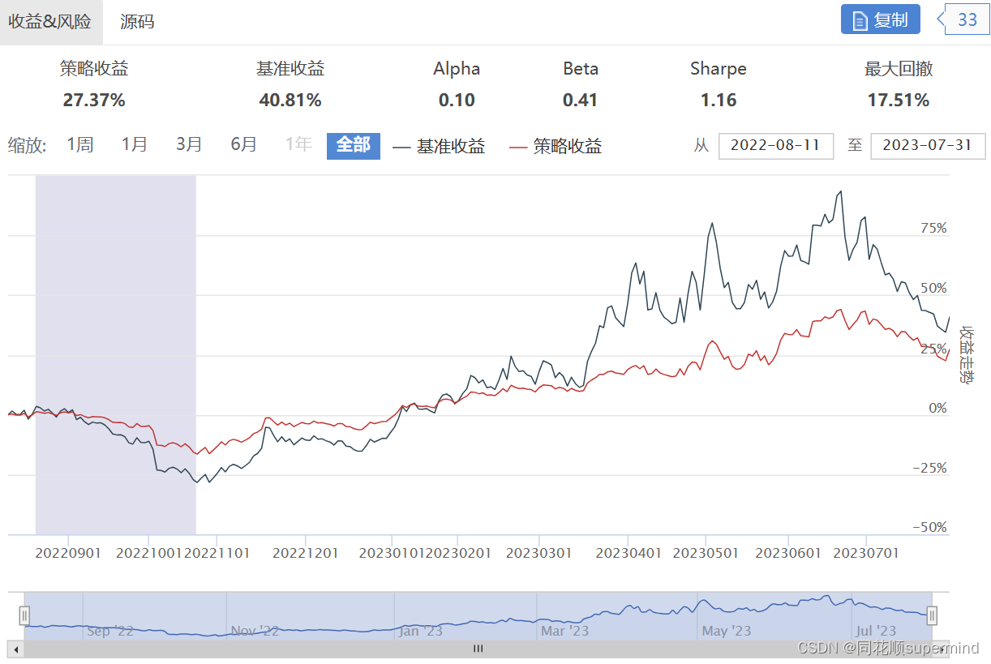The image size is (991, 664).
Task: Click the −50% y-axis label
Action: coord(929,528)
